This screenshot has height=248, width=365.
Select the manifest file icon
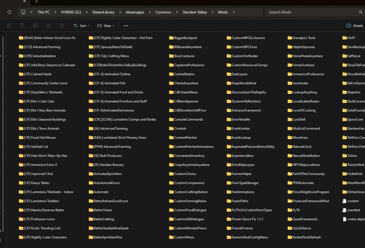pos(345,210)
